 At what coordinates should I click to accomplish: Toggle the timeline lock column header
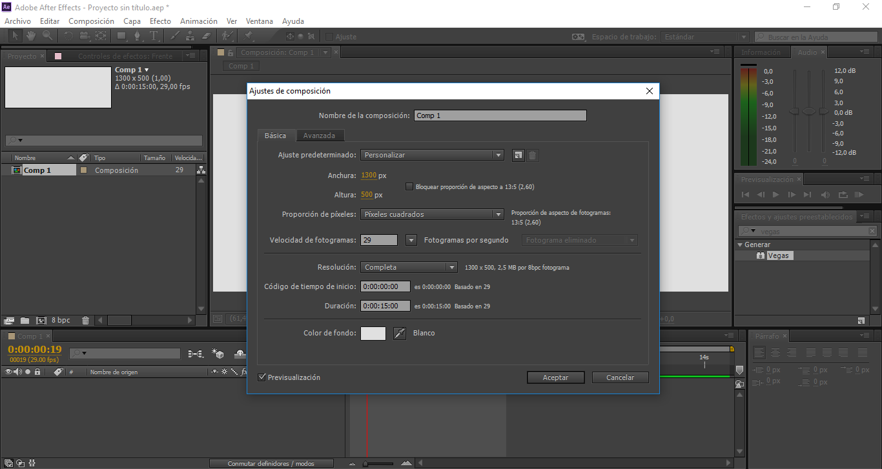[37, 372]
